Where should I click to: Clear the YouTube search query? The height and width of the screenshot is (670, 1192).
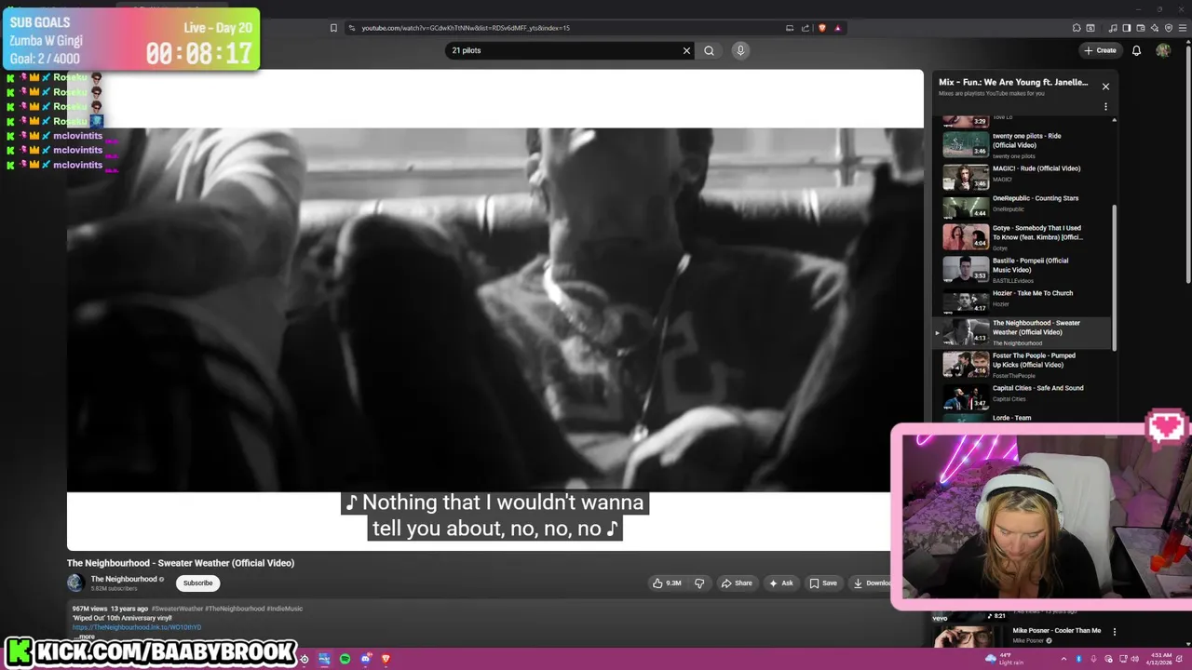(x=687, y=50)
